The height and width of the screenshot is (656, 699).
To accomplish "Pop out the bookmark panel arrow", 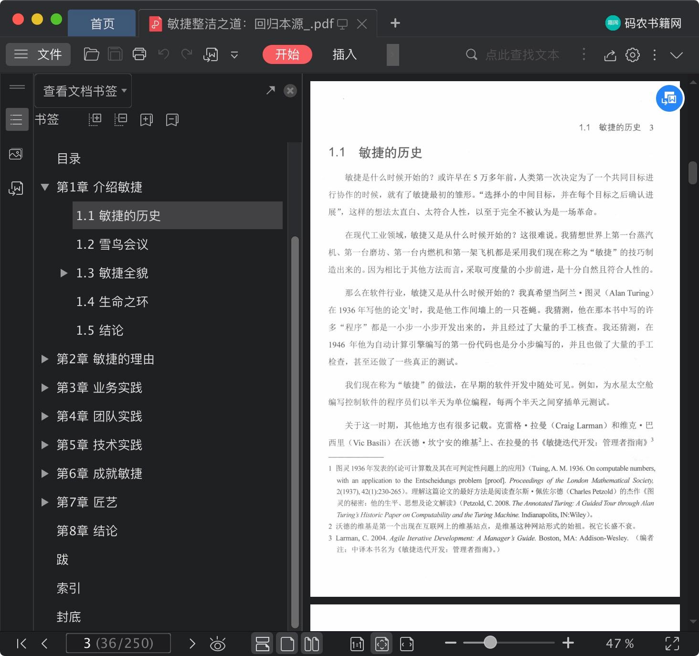I will click(271, 90).
